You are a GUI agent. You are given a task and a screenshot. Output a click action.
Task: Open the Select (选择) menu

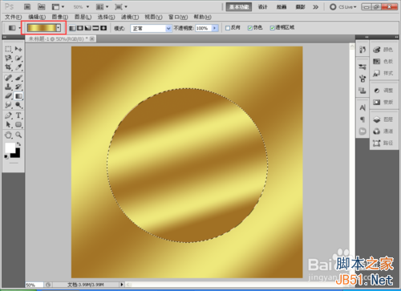(x=106, y=17)
